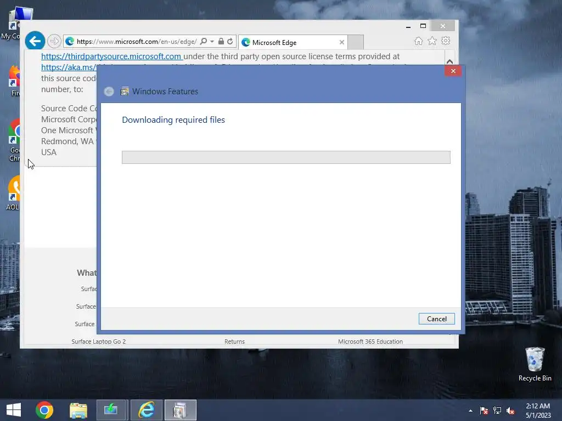562x421 pixels.
Task: Open the Google Chrome desktop shortcut
Action: (x=14, y=140)
